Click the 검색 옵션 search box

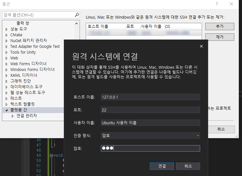click(39, 15)
